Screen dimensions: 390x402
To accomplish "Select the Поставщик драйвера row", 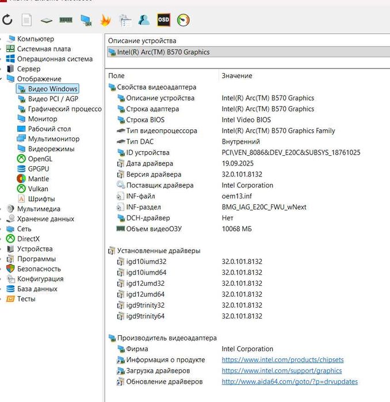I will coord(195,185).
